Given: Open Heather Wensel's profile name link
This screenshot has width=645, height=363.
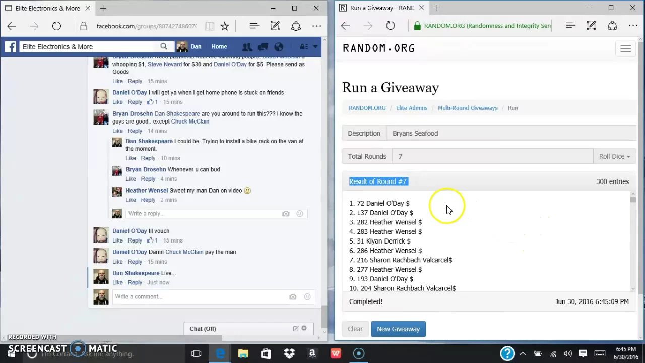Looking at the screenshot, I should coord(147,190).
